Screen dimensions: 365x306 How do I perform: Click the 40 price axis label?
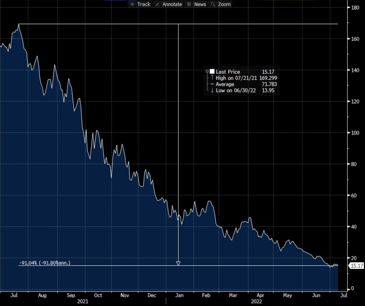(354, 227)
